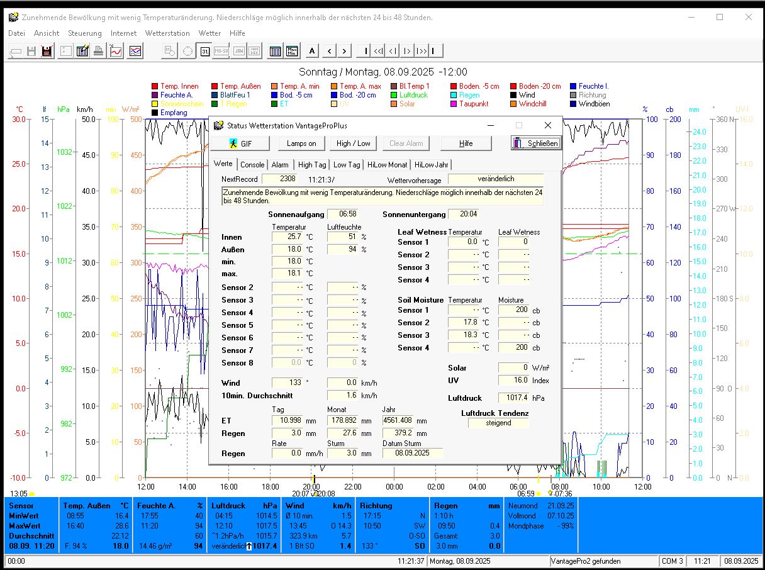765x570 pixels.
Task: Click the printer icon in toolbar
Action: point(99,52)
